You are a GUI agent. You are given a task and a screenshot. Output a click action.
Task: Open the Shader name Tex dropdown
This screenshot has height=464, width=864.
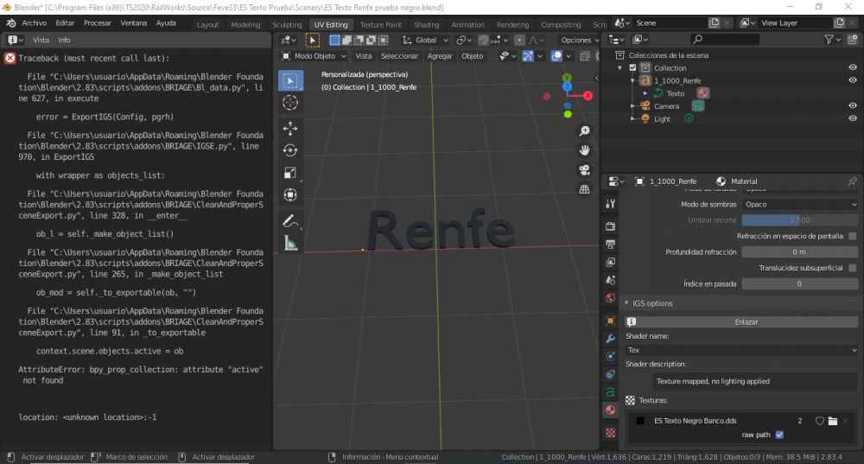coord(741,350)
